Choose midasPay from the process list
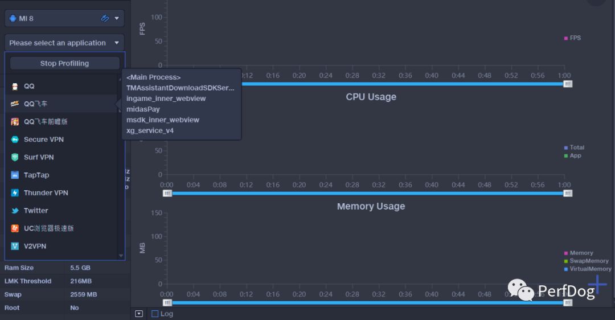 pyautogui.click(x=143, y=109)
